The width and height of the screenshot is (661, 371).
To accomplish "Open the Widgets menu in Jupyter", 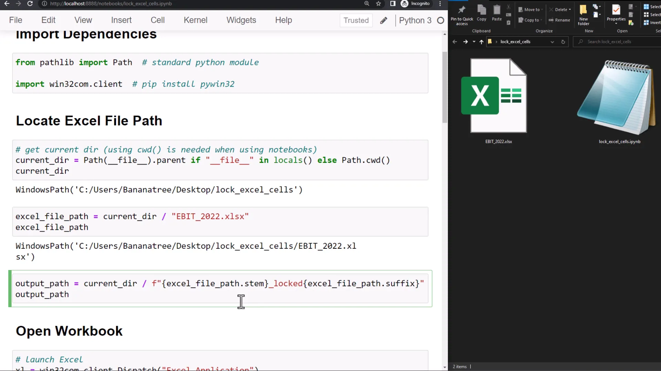I will click(x=241, y=20).
